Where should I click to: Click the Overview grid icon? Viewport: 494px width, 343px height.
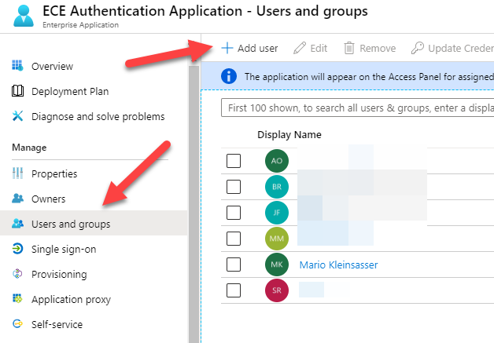(17, 65)
